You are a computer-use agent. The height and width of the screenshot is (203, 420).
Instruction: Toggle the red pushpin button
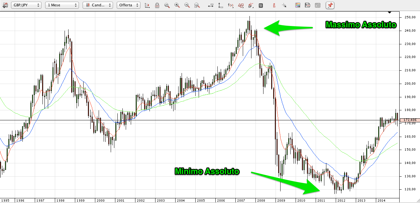tap(330, 5)
